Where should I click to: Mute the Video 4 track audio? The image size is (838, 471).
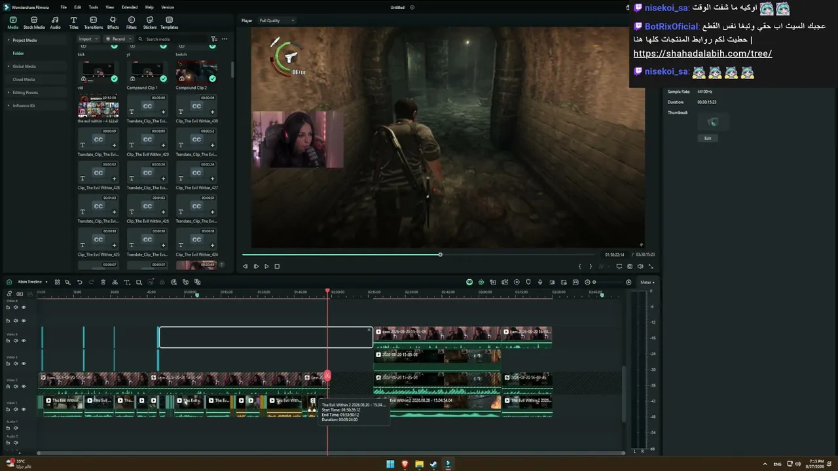coord(16,341)
